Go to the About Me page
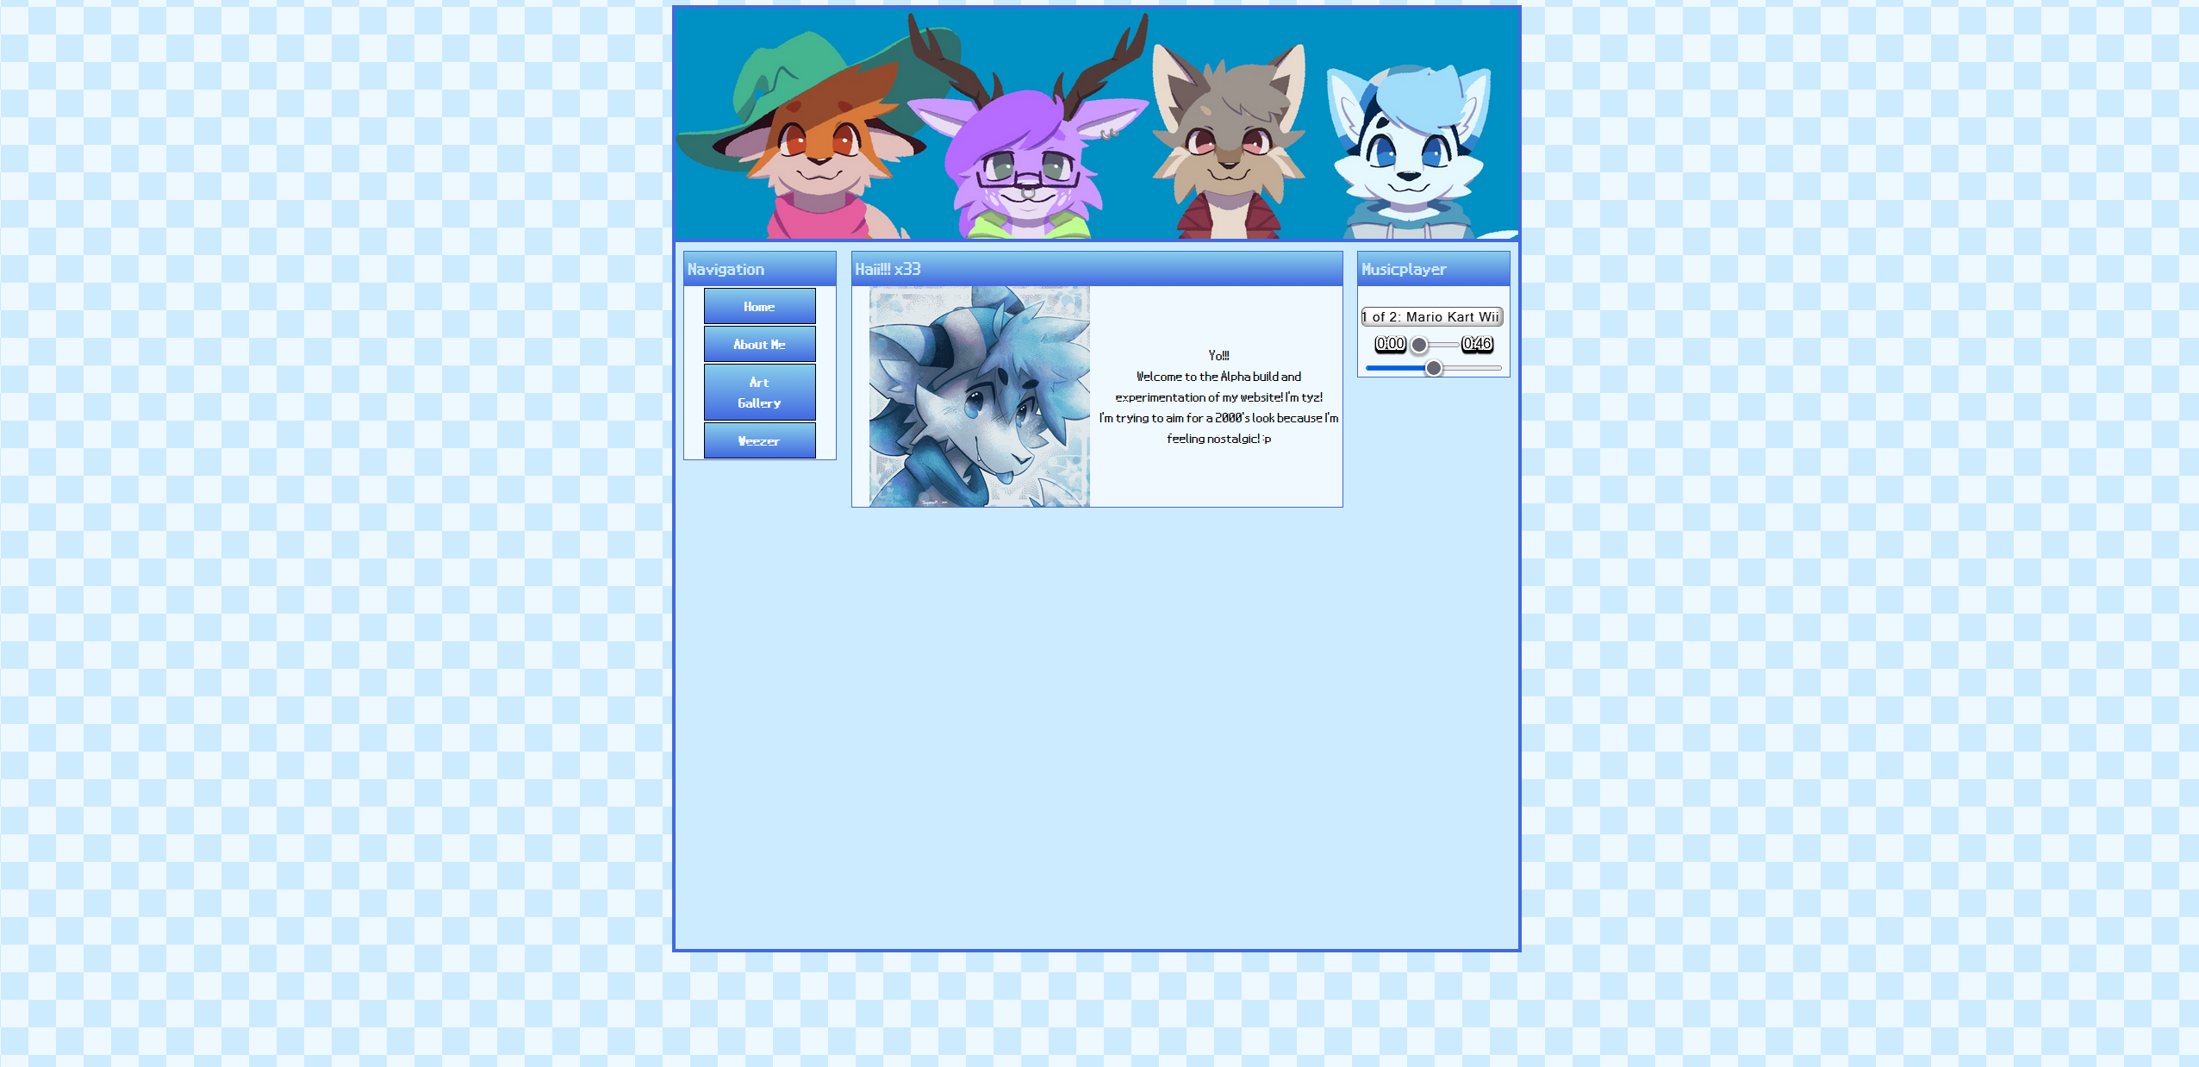This screenshot has width=2199, height=1067. pyautogui.click(x=759, y=344)
